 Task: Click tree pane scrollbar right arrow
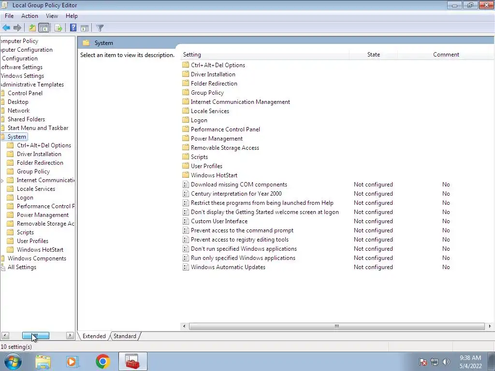point(70,336)
